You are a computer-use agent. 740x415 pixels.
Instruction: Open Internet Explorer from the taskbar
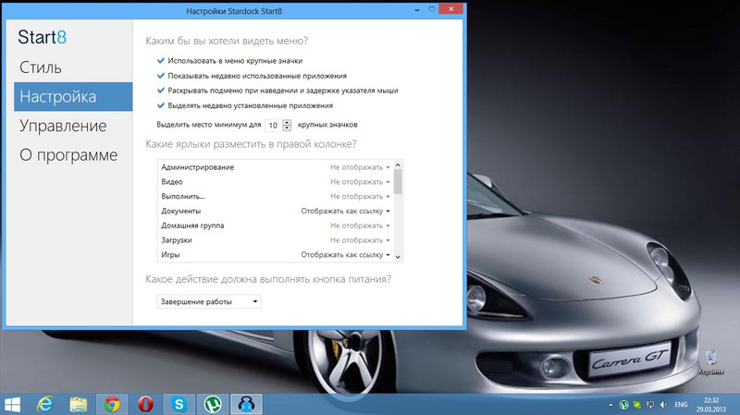tap(43, 404)
